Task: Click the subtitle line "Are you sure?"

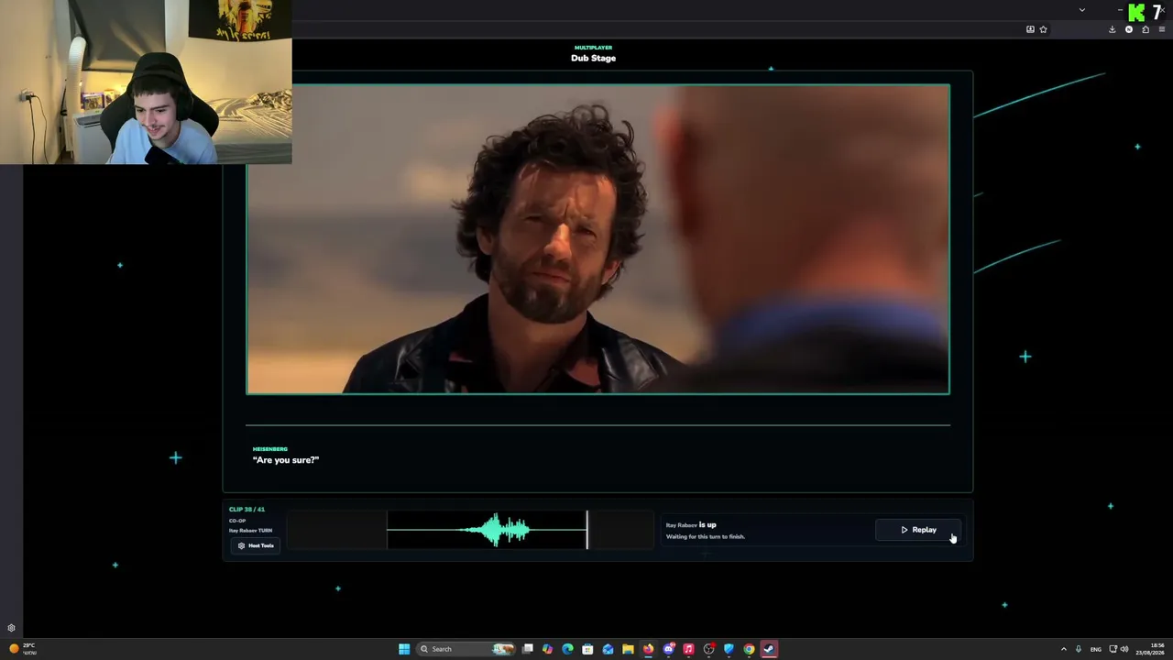Action: pyautogui.click(x=286, y=460)
